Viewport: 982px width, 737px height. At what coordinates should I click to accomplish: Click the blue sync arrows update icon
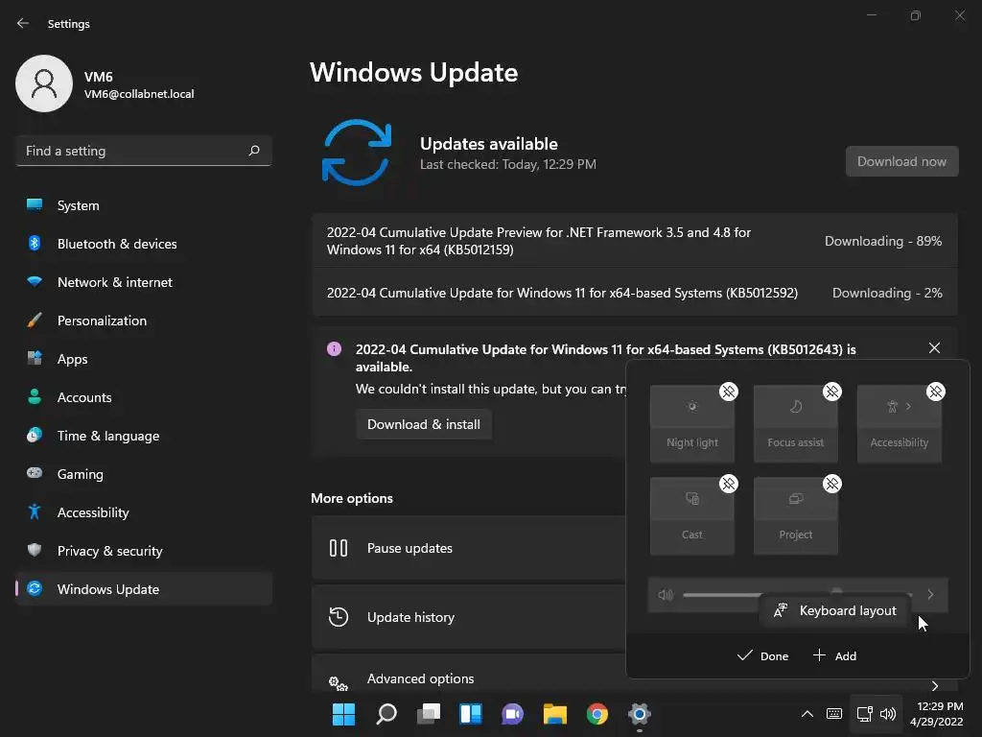357,153
